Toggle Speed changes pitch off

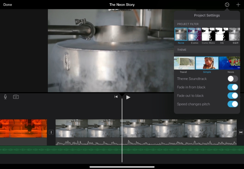click(x=233, y=104)
